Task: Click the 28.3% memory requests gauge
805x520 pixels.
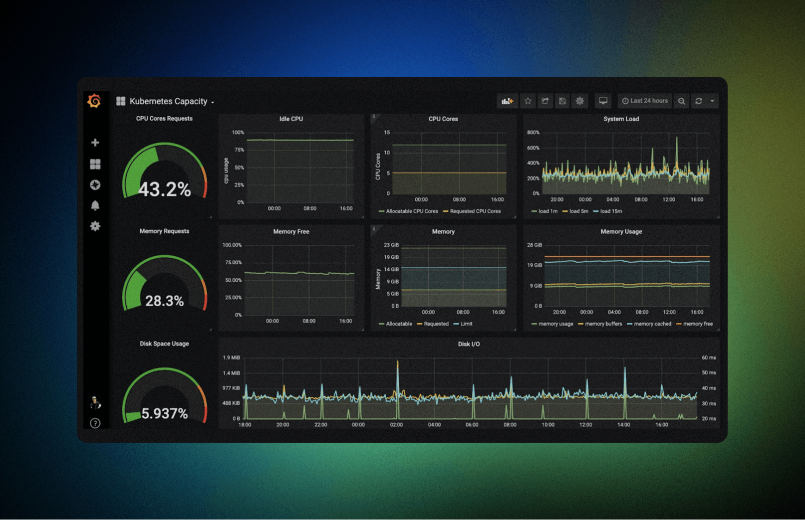Action: point(164,284)
